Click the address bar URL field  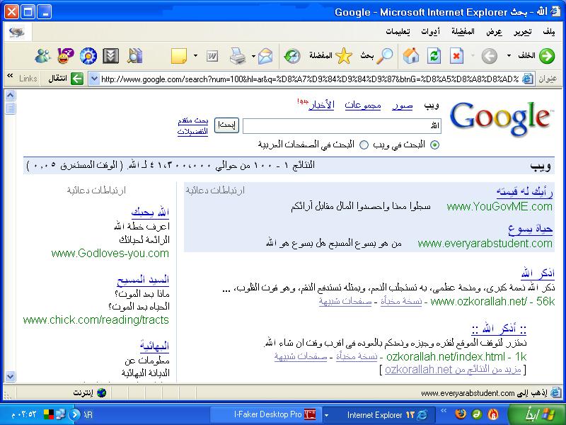pyautogui.click(x=311, y=79)
